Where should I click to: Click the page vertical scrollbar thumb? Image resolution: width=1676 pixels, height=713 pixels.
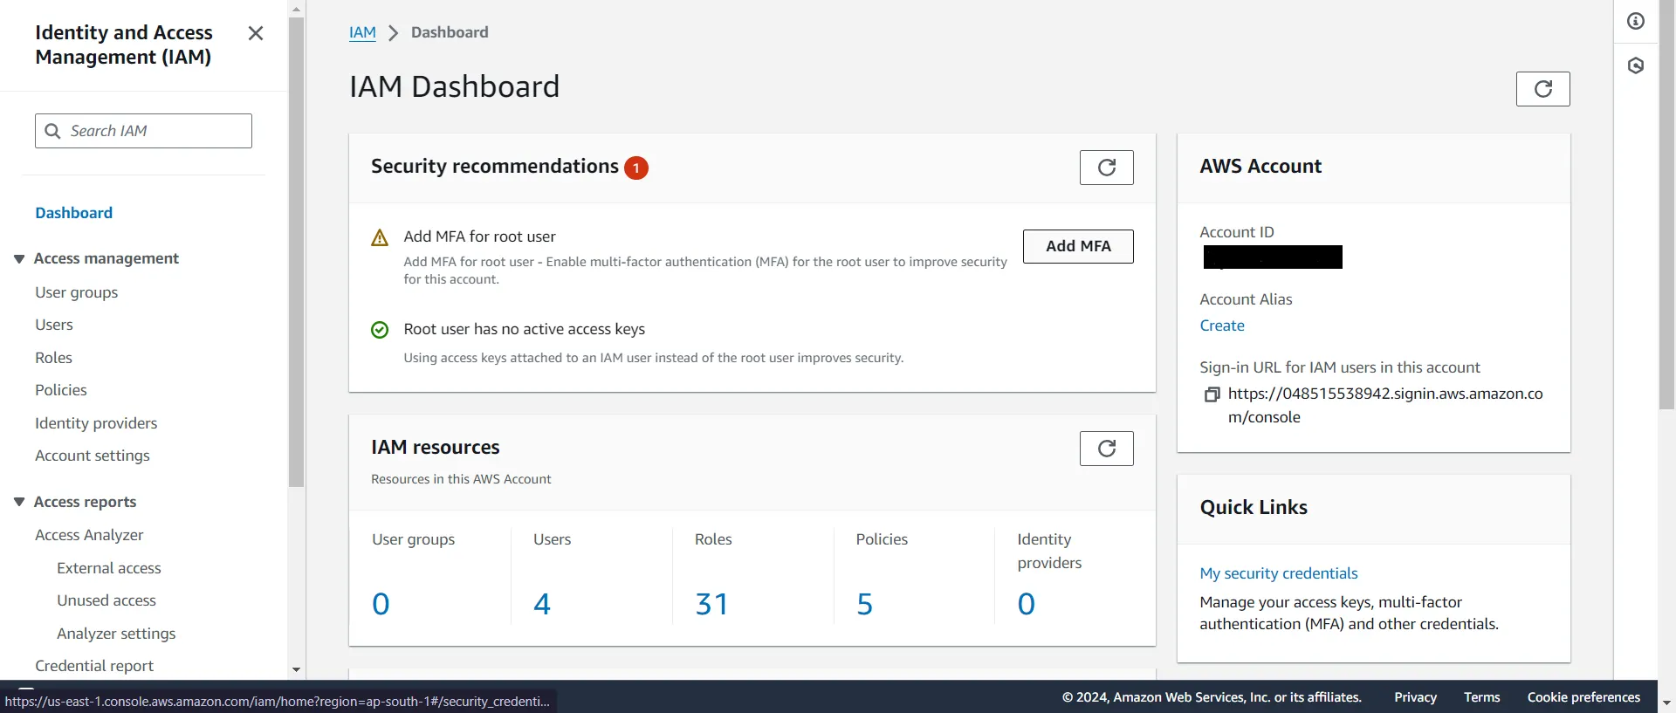(x=1666, y=204)
